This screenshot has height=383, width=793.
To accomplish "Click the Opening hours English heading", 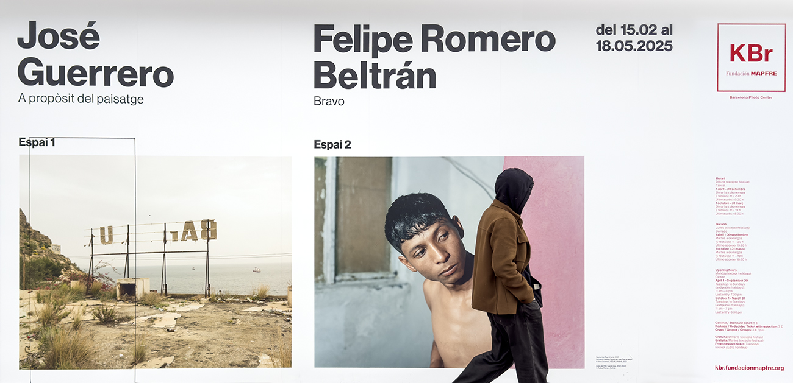I will (725, 270).
